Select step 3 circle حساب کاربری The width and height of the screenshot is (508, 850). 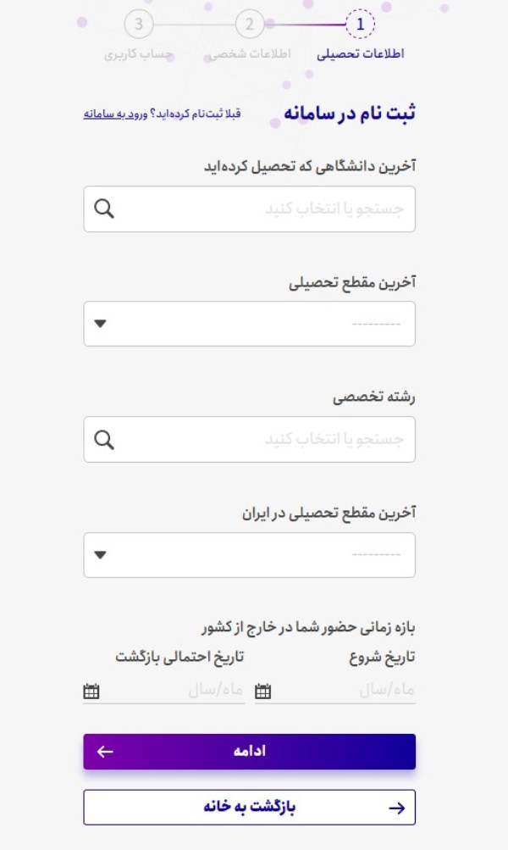click(x=139, y=25)
